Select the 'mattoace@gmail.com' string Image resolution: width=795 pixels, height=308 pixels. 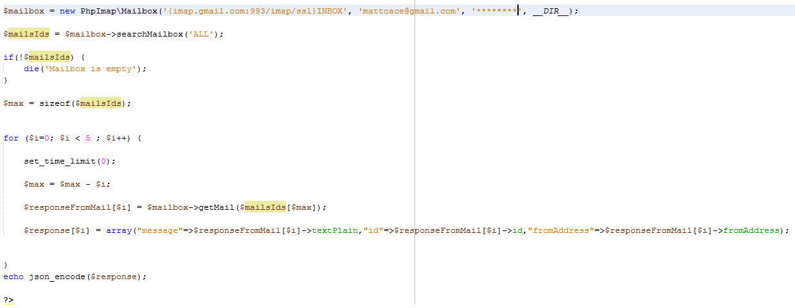coord(409,11)
